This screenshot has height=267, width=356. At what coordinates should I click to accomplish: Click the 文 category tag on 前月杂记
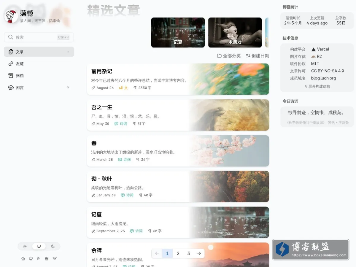point(123,88)
